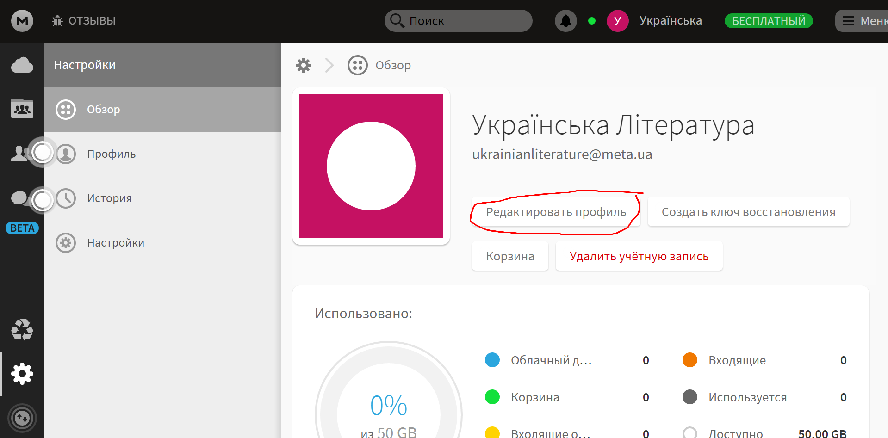Click the breadcrumb overview dots icon
The width and height of the screenshot is (888, 438).
point(358,65)
